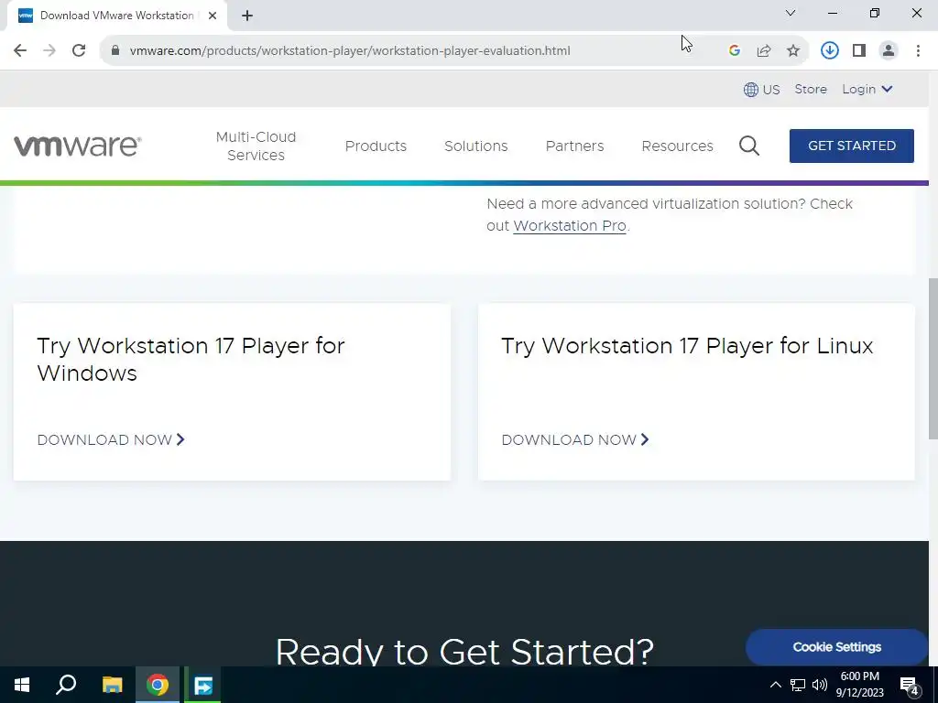
Task: Open the Google icon in address bar
Action: click(x=735, y=51)
